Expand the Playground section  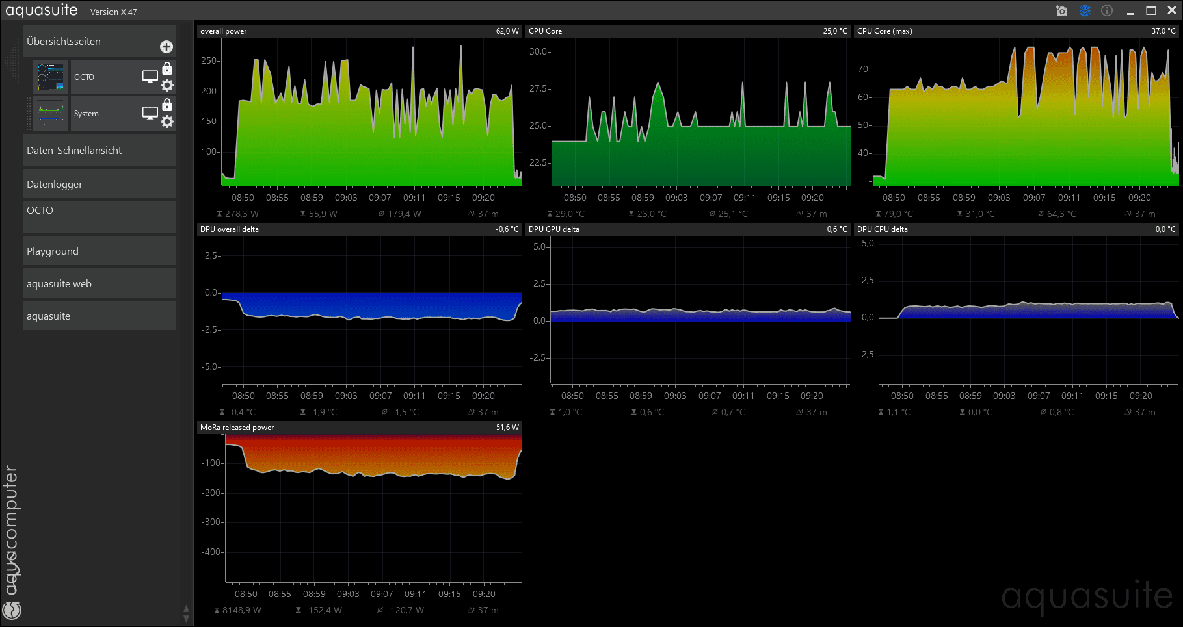[x=100, y=251]
